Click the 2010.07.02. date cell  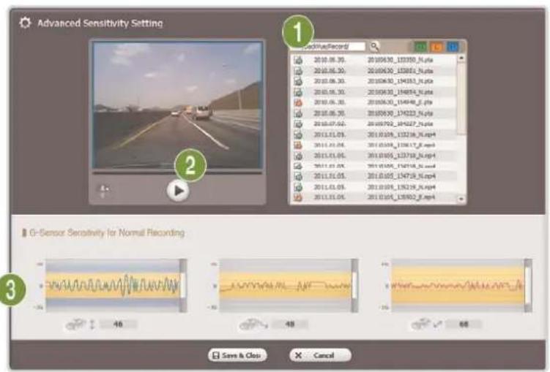pos(330,124)
